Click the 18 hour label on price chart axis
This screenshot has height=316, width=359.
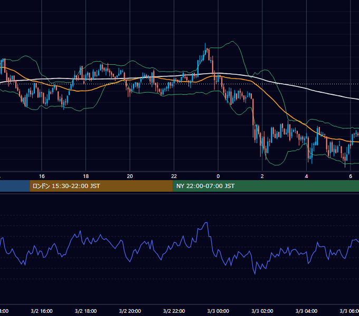pos(86,176)
